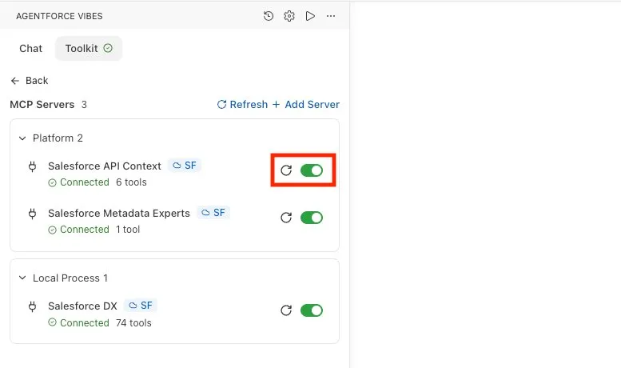Switch to the Chat tab
The width and height of the screenshot is (621, 368).
point(30,48)
